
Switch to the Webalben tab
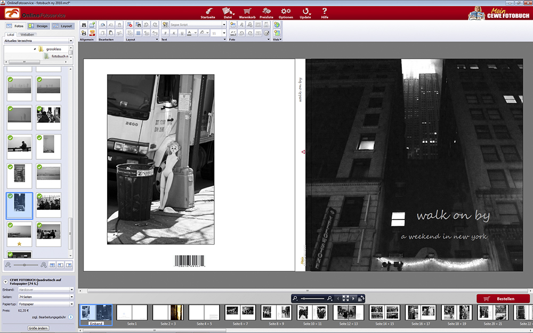tap(27, 34)
